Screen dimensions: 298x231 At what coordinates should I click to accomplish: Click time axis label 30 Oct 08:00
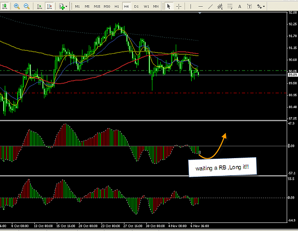click(155, 226)
